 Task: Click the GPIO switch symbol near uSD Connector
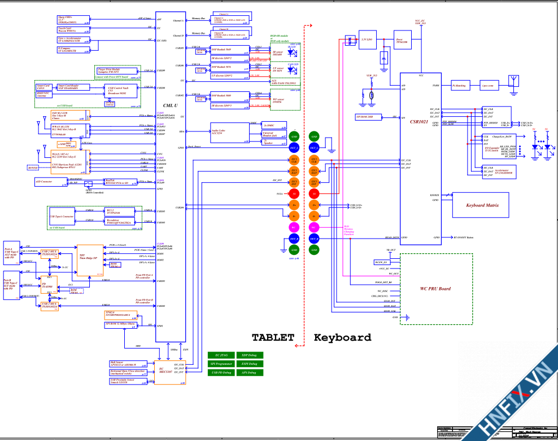coord(88,184)
